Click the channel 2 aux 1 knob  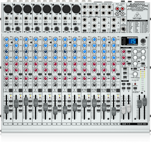[x=16, y=64]
